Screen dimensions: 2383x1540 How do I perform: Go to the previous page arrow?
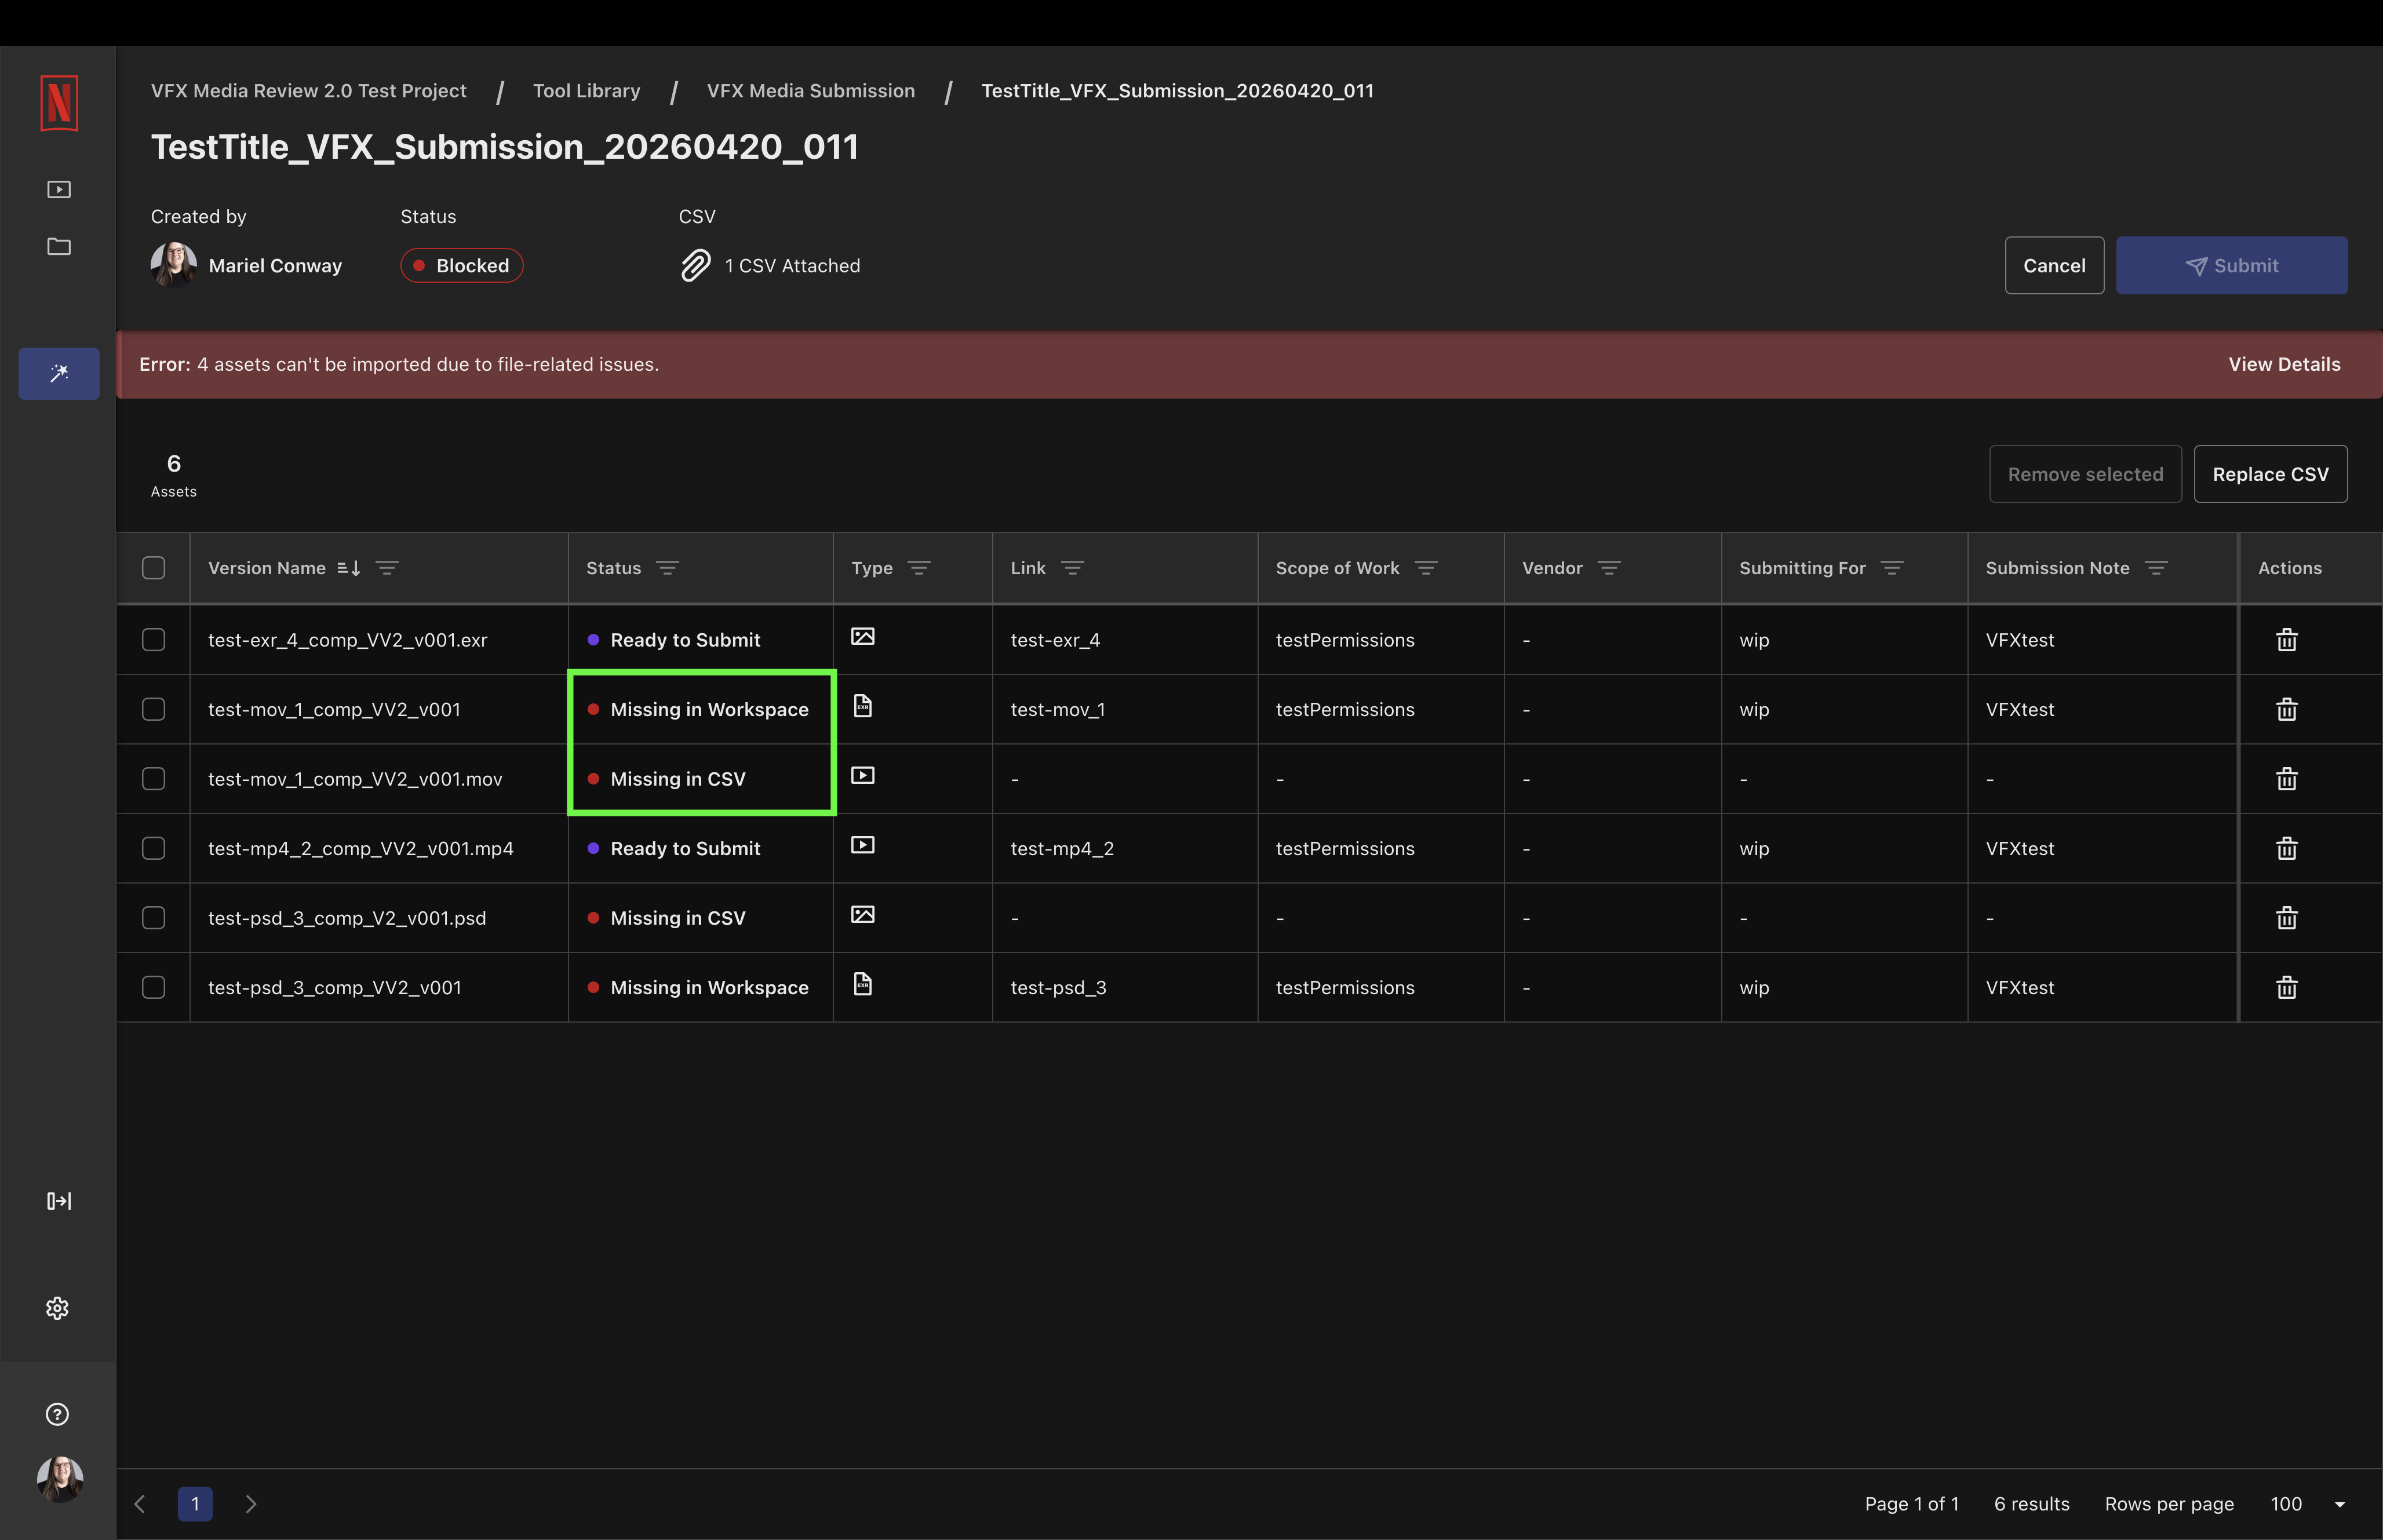pos(140,1504)
